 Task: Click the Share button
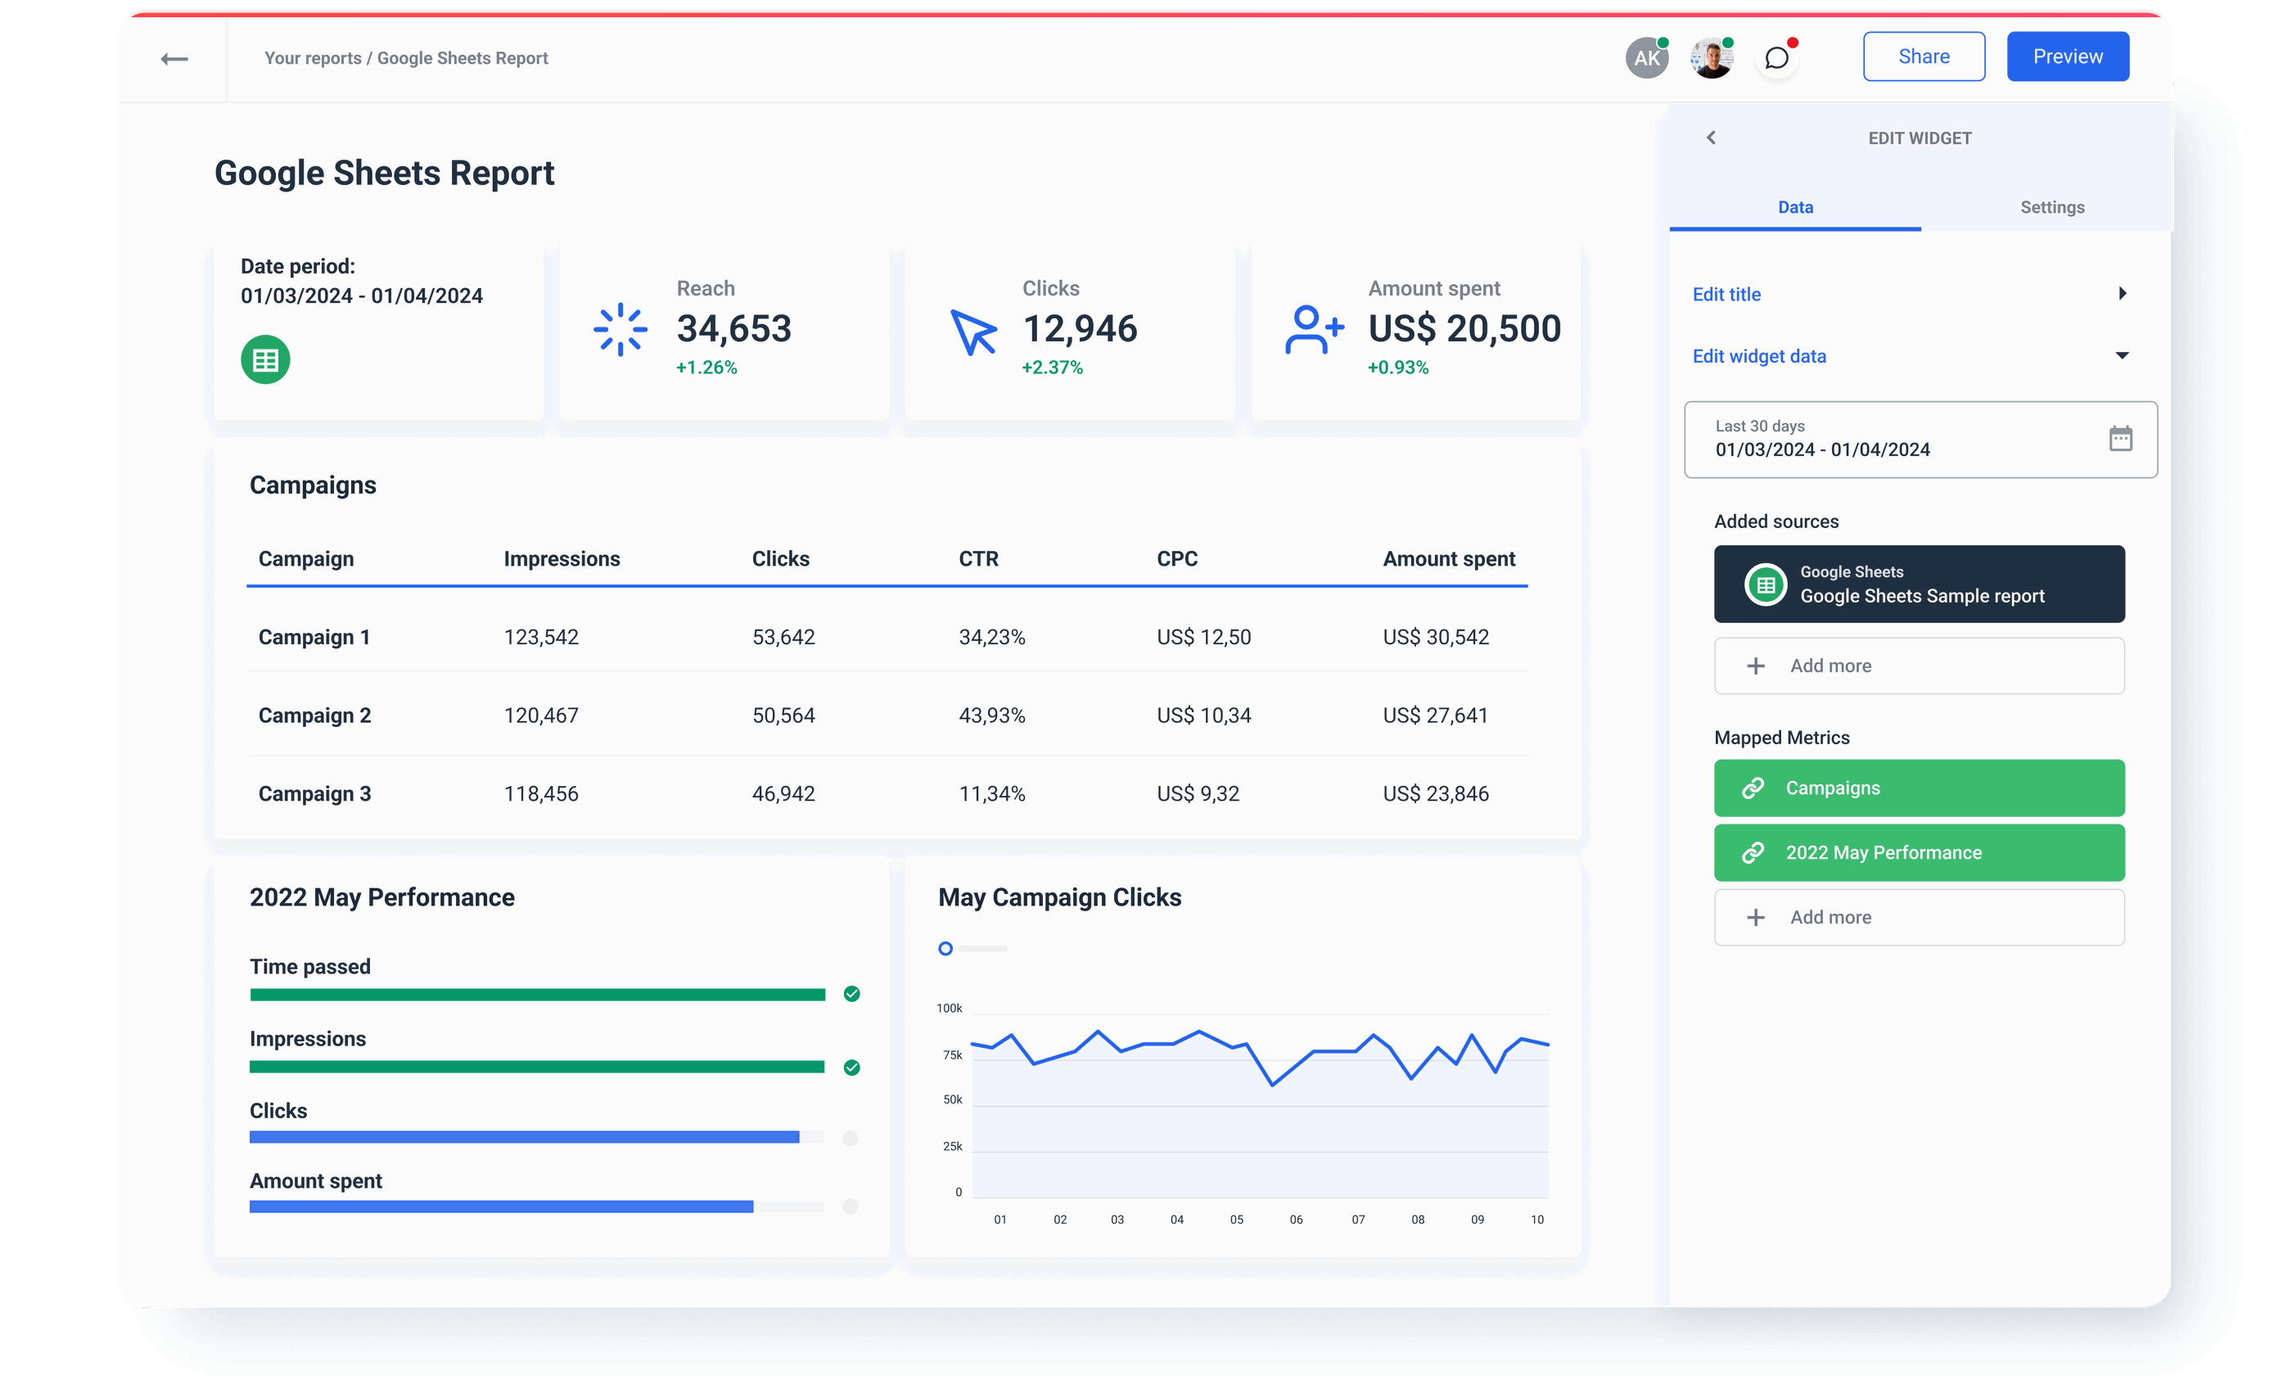(1923, 56)
